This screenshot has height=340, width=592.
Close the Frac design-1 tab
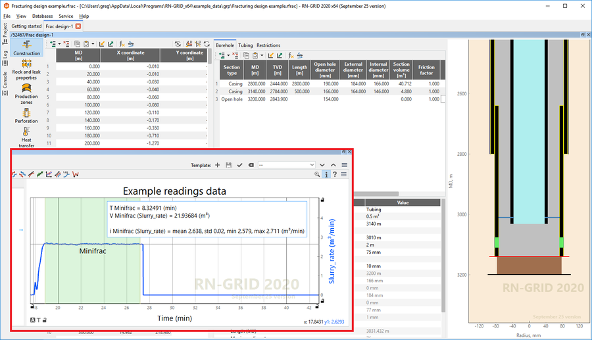pos(78,26)
